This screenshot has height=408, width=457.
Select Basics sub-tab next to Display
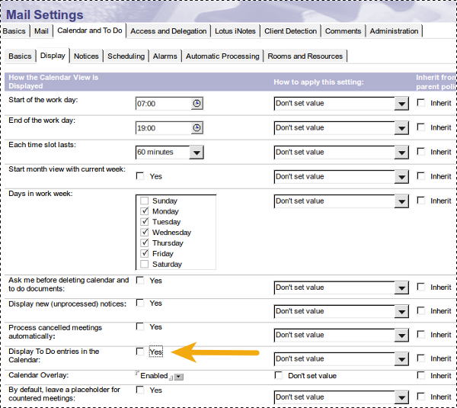point(20,56)
